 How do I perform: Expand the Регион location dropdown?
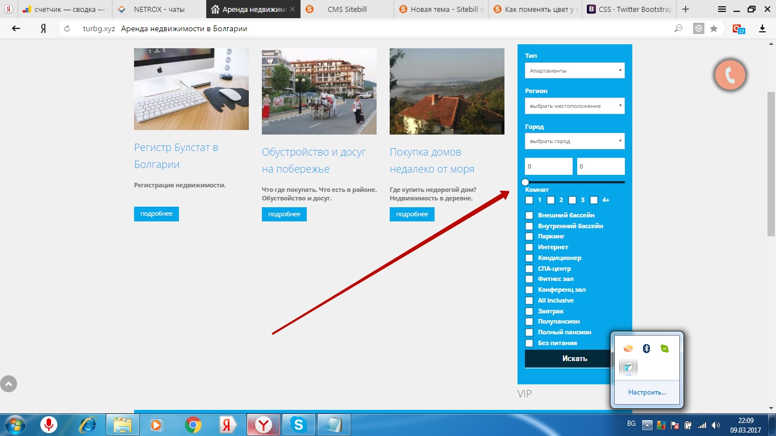tap(574, 106)
